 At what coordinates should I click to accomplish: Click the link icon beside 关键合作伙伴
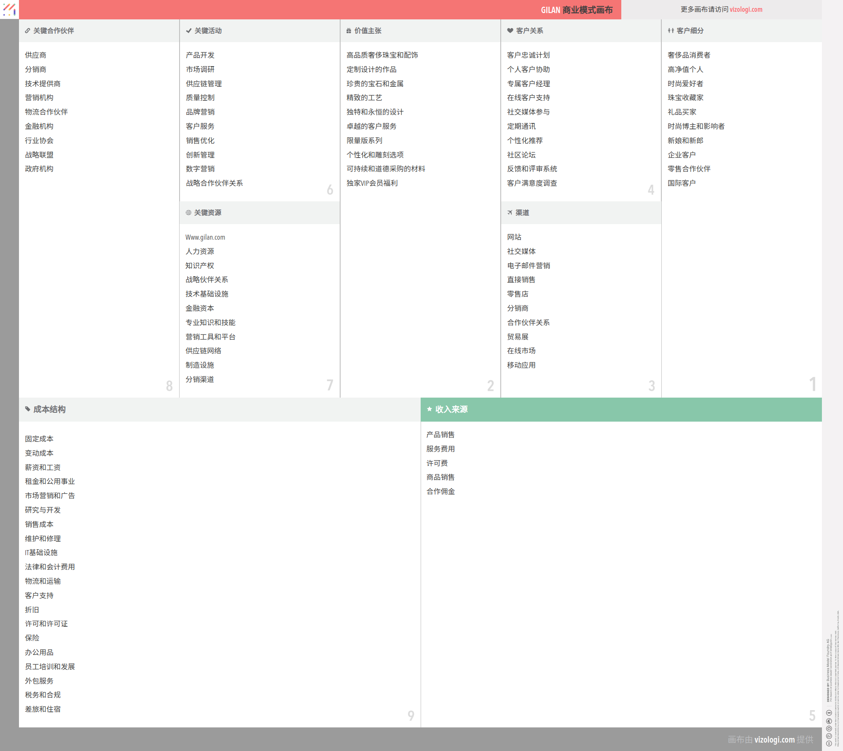coord(27,31)
